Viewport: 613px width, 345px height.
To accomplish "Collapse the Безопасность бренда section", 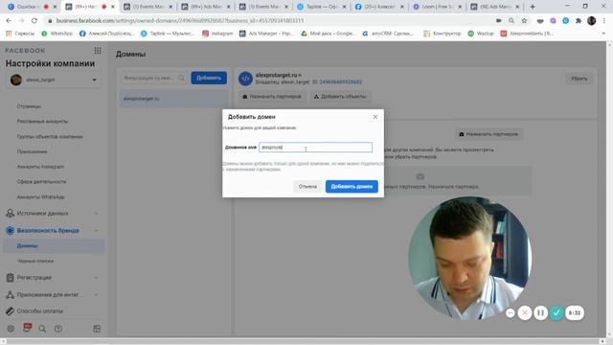I will tap(53, 230).
